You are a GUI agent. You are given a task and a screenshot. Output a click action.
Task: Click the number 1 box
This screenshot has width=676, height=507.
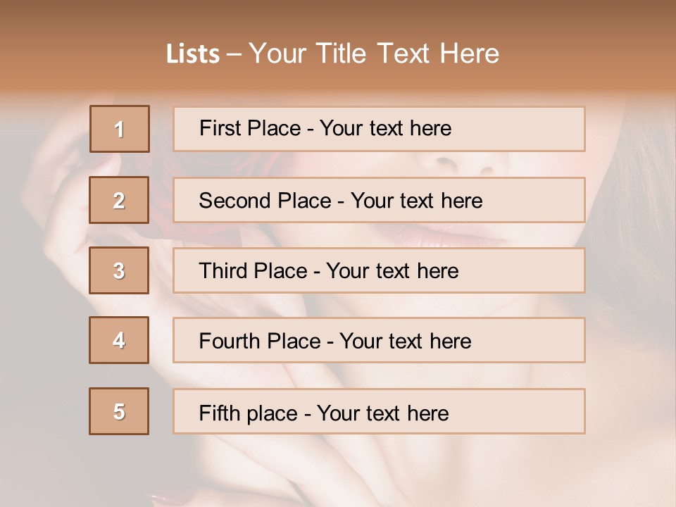[x=120, y=129]
